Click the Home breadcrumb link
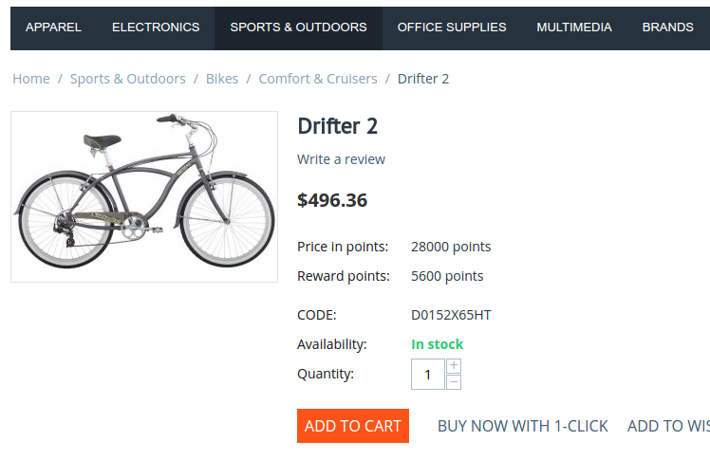Viewport: 710px width, 460px height. pyautogui.click(x=31, y=79)
